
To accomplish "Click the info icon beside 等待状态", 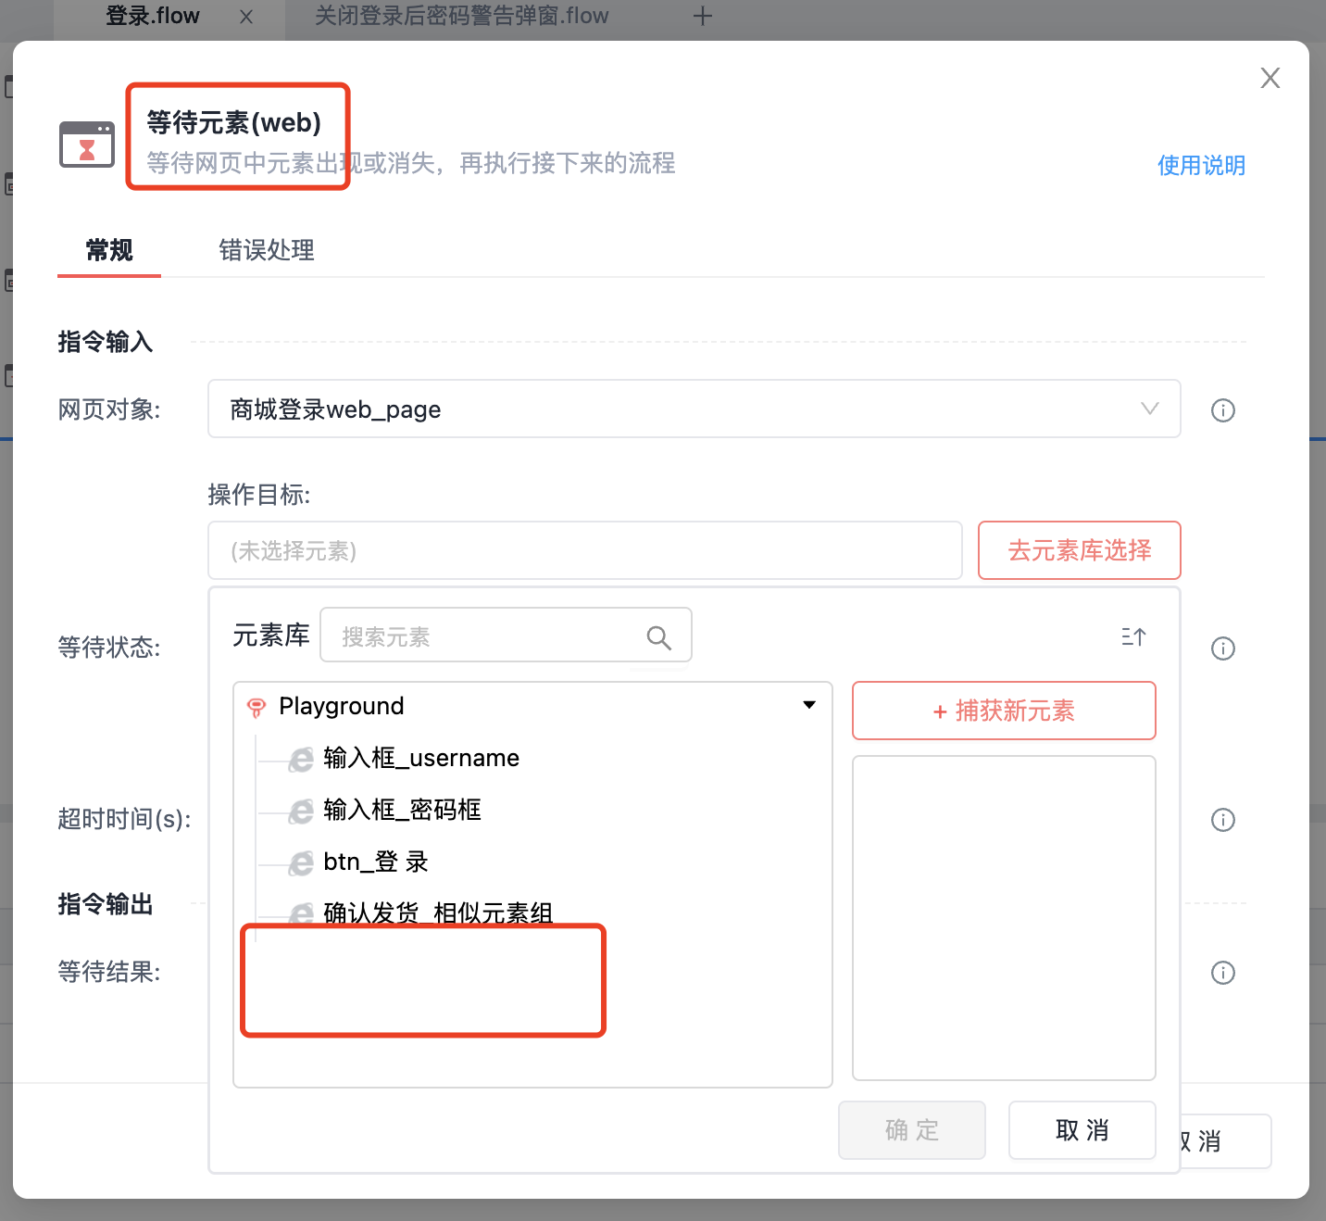I will coord(1222,648).
